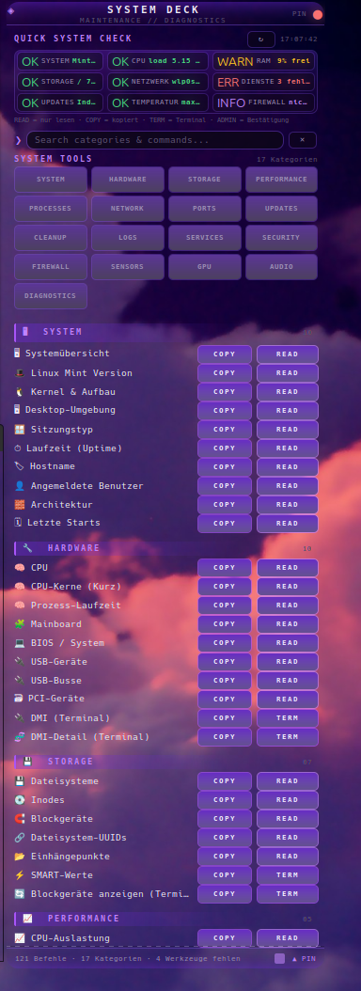361x991 pixels.
Task: Go to the GPU category tile
Action: coord(204,267)
